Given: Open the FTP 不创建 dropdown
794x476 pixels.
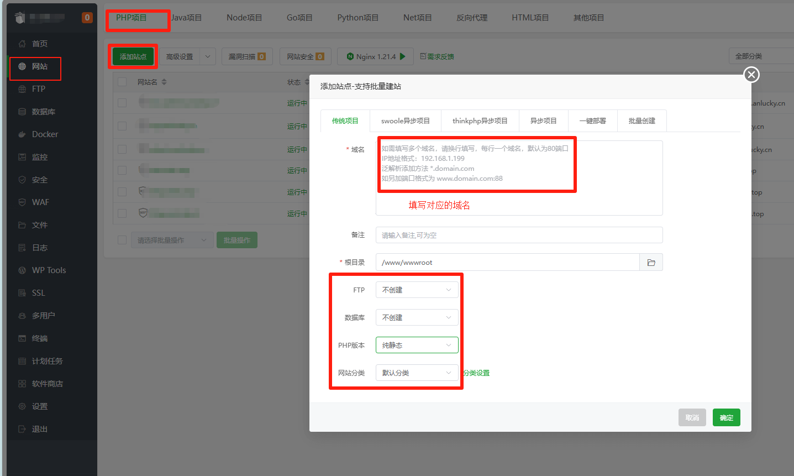Looking at the screenshot, I should click(417, 290).
